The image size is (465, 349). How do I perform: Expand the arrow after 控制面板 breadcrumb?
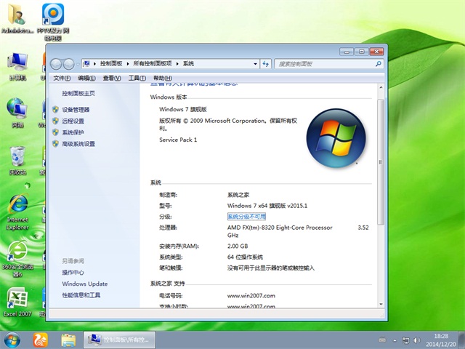(128, 64)
